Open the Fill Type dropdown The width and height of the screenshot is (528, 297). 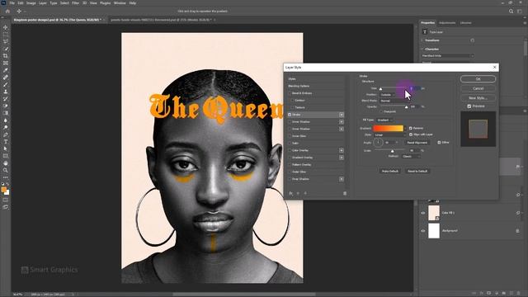point(384,120)
